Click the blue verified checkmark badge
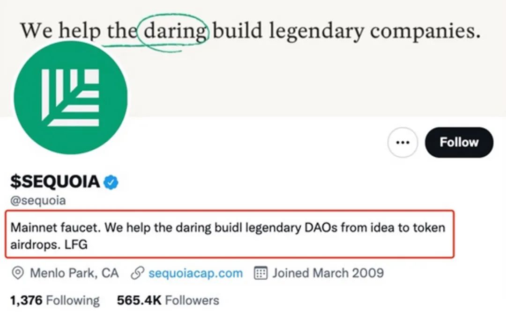The image size is (506, 320). click(111, 182)
